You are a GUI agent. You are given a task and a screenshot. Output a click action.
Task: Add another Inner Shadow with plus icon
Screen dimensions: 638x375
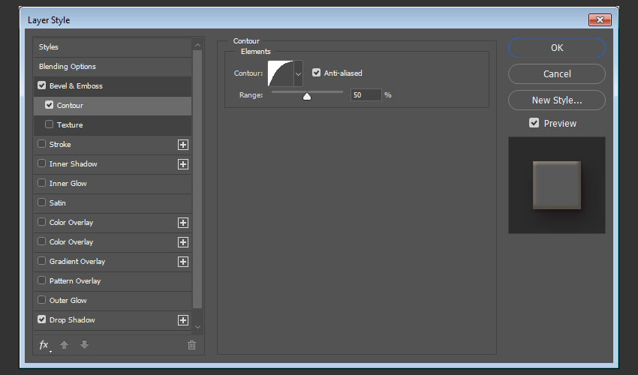click(182, 164)
